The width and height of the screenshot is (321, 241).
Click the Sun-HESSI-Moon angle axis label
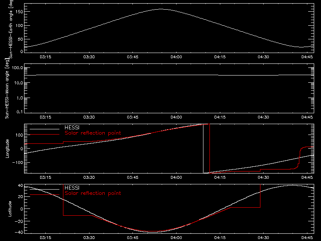pyautogui.click(x=7, y=88)
